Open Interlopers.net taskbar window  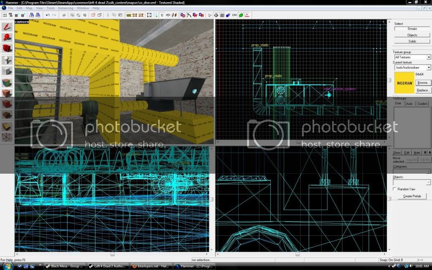151,266
